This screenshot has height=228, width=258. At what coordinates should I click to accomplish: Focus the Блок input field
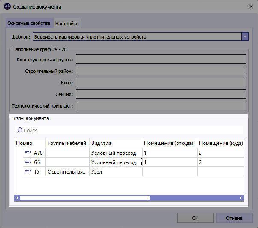(x=161, y=82)
